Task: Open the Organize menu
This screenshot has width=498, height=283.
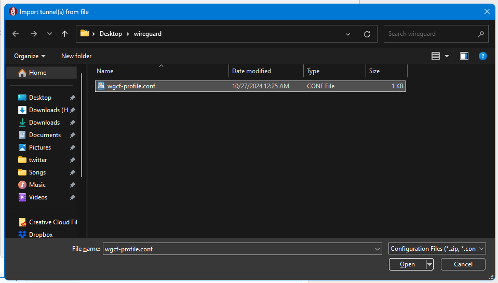Action: 30,56
